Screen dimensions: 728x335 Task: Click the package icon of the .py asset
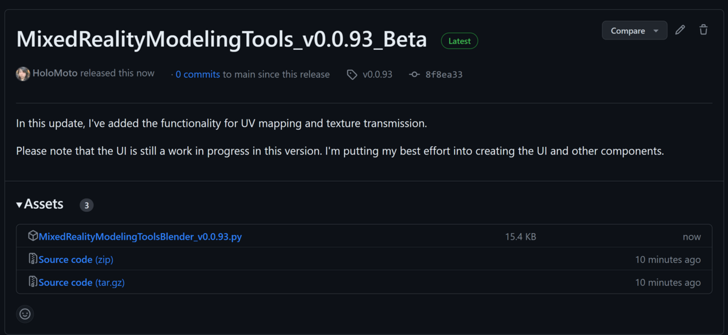(33, 236)
